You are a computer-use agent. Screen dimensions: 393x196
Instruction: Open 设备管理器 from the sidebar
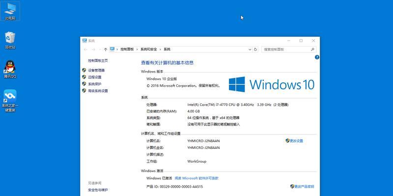pos(96,71)
